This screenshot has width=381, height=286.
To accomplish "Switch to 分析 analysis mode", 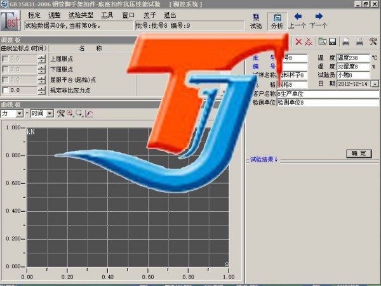I will click(x=277, y=21).
